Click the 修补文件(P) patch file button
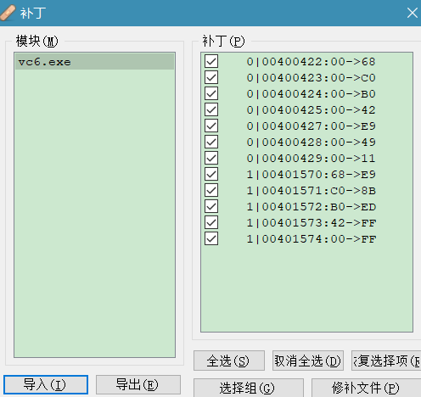 tap(366, 388)
